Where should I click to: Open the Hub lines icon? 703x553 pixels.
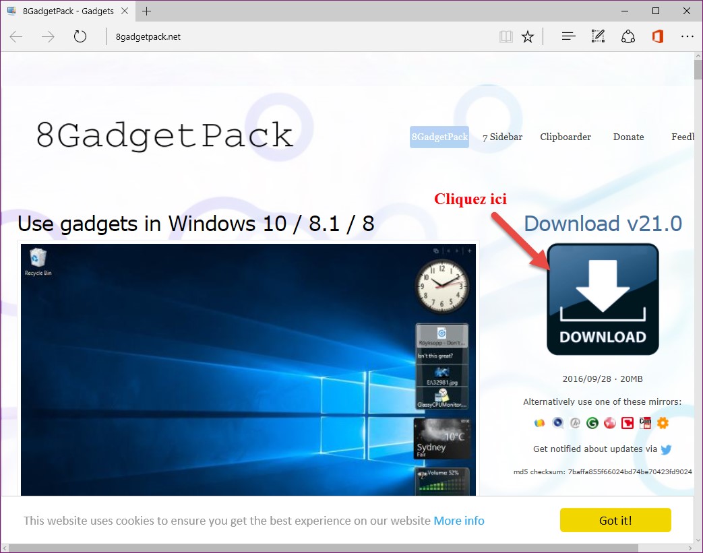coord(568,37)
